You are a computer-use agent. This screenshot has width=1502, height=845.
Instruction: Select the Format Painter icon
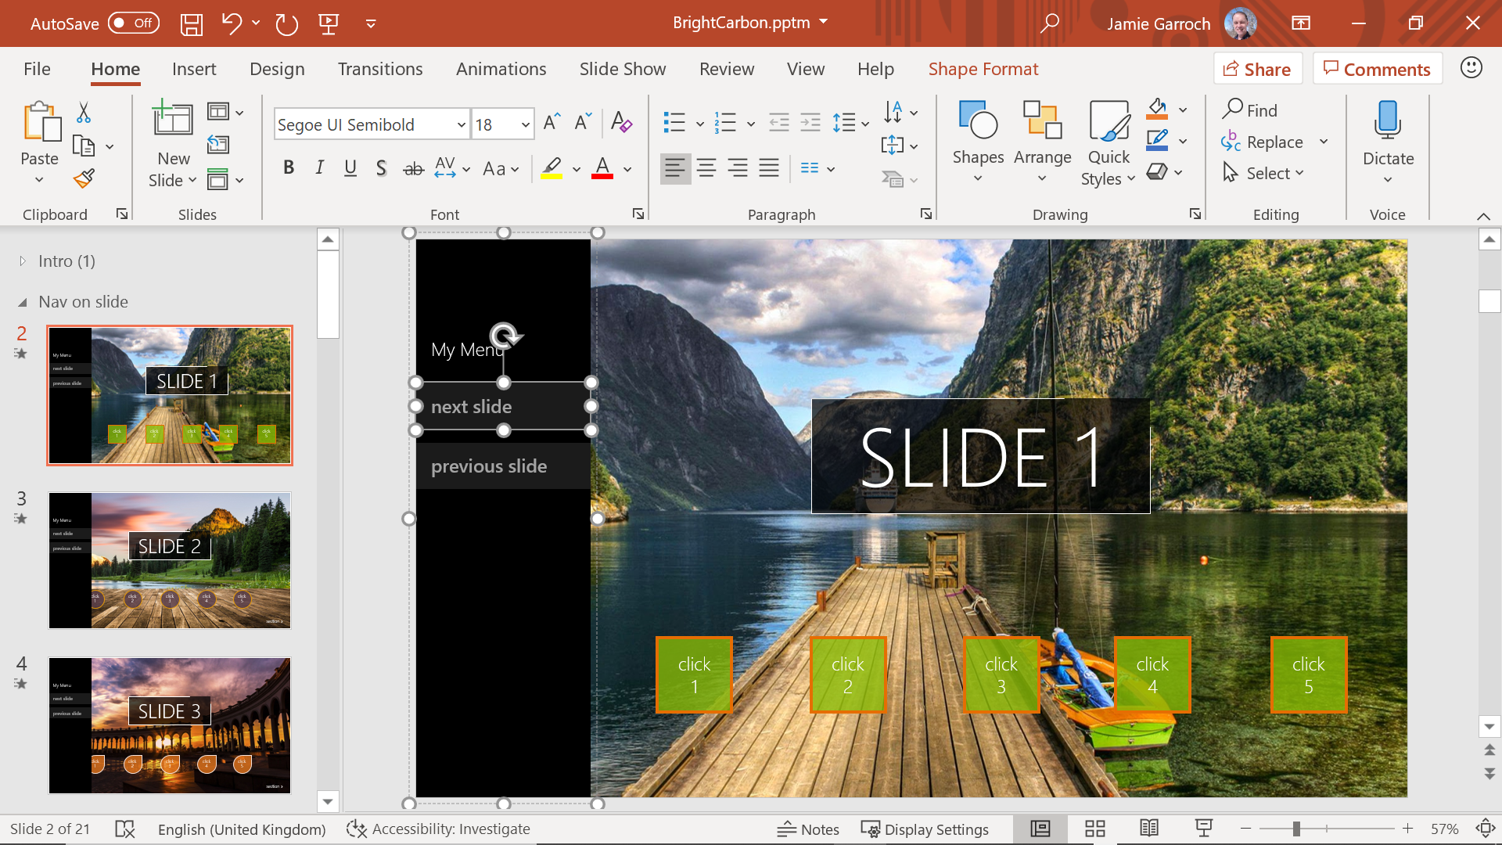tap(84, 179)
